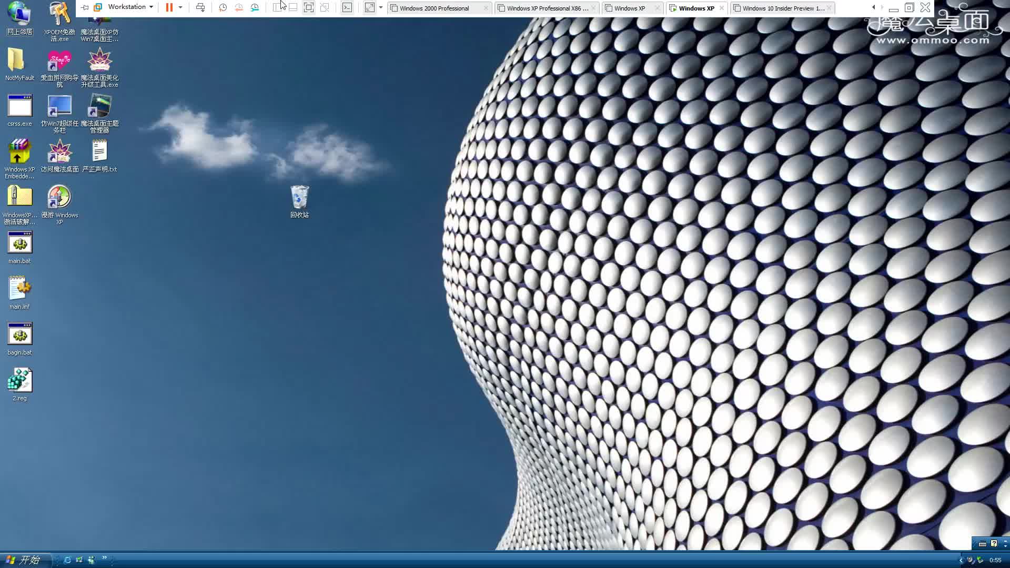This screenshot has height=568, width=1010.
Task: Launch Internet Explorer from the quick launch
Action: pyautogui.click(x=67, y=560)
